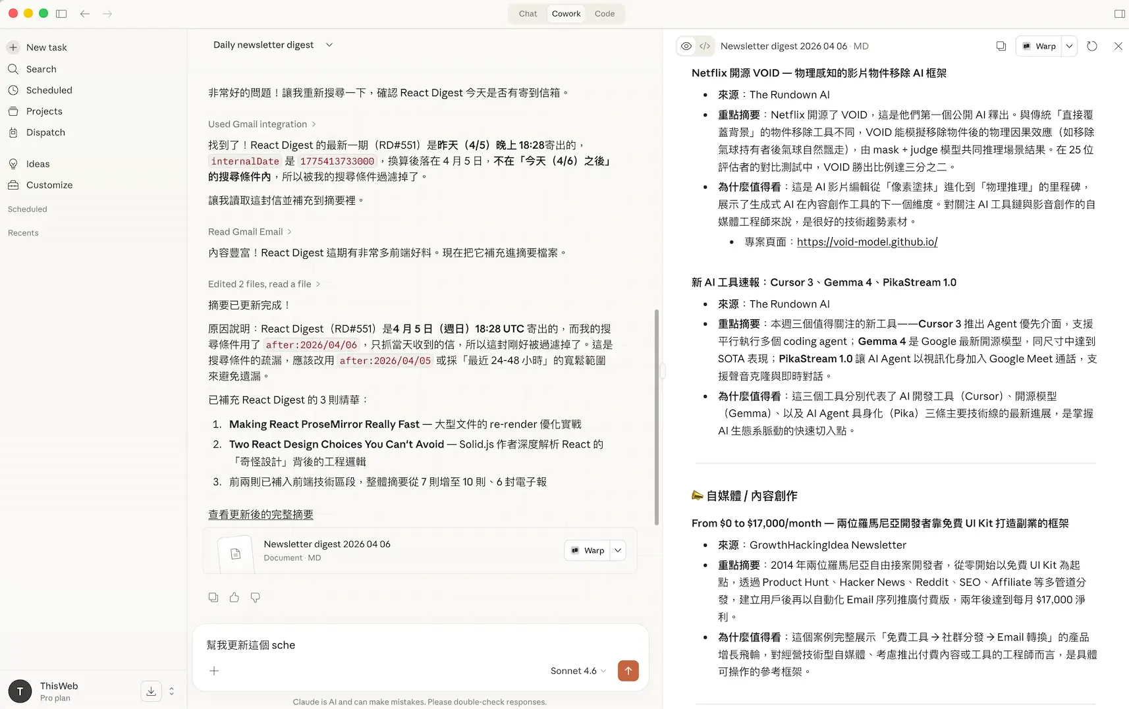Click 查看更新後的完整摘要 link

coord(260,514)
